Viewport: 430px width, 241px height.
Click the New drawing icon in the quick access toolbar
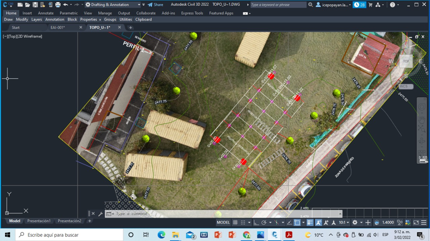20,5
